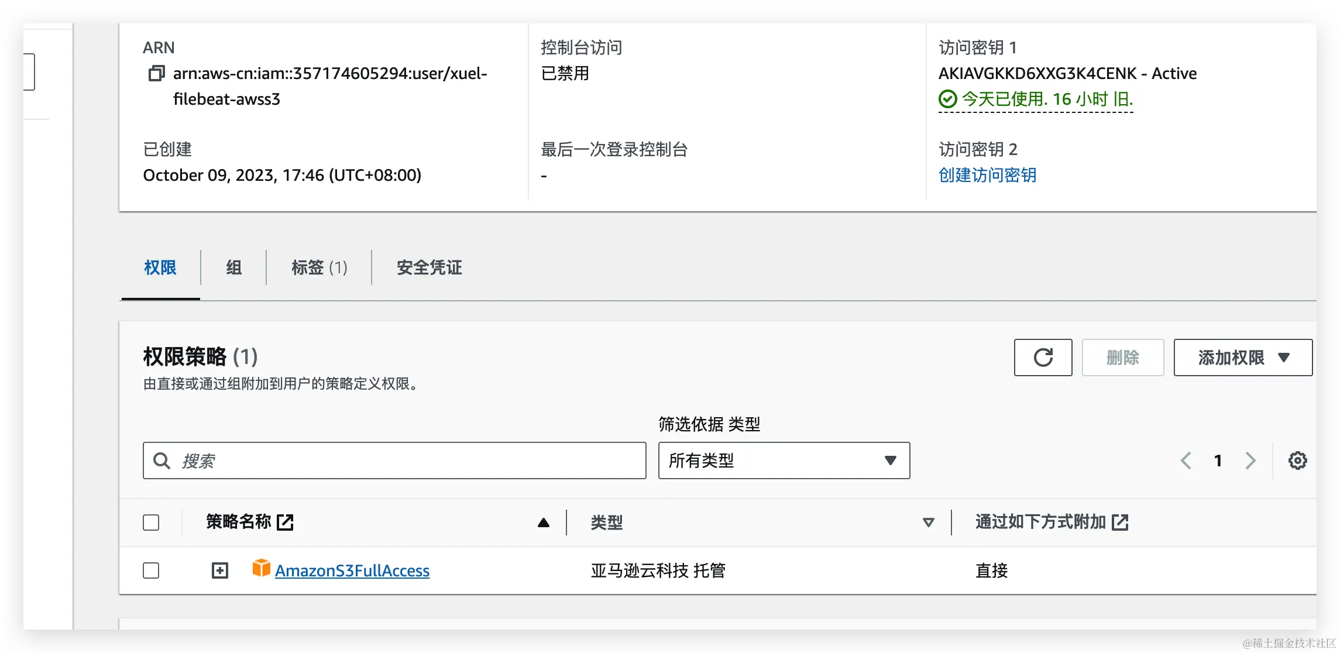Open table preferences gear icon
This screenshot has width=1340, height=653.
point(1297,461)
